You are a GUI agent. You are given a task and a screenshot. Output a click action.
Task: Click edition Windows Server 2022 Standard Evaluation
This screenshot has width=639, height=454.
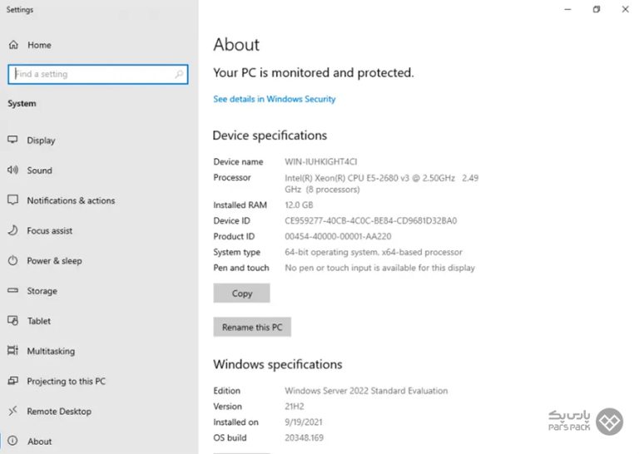click(x=366, y=391)
